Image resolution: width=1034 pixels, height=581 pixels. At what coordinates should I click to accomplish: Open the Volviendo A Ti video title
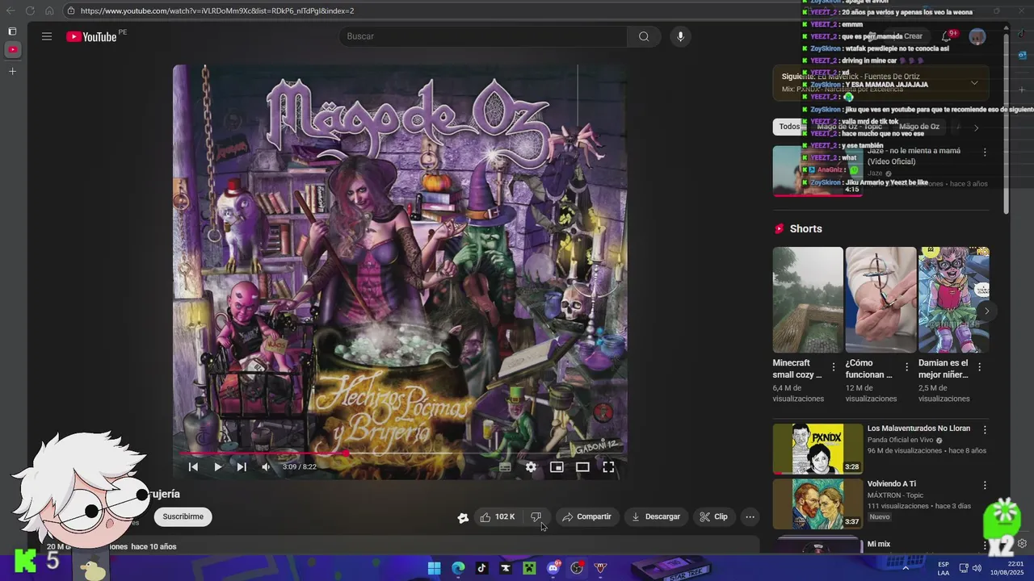tap(892, 484)
